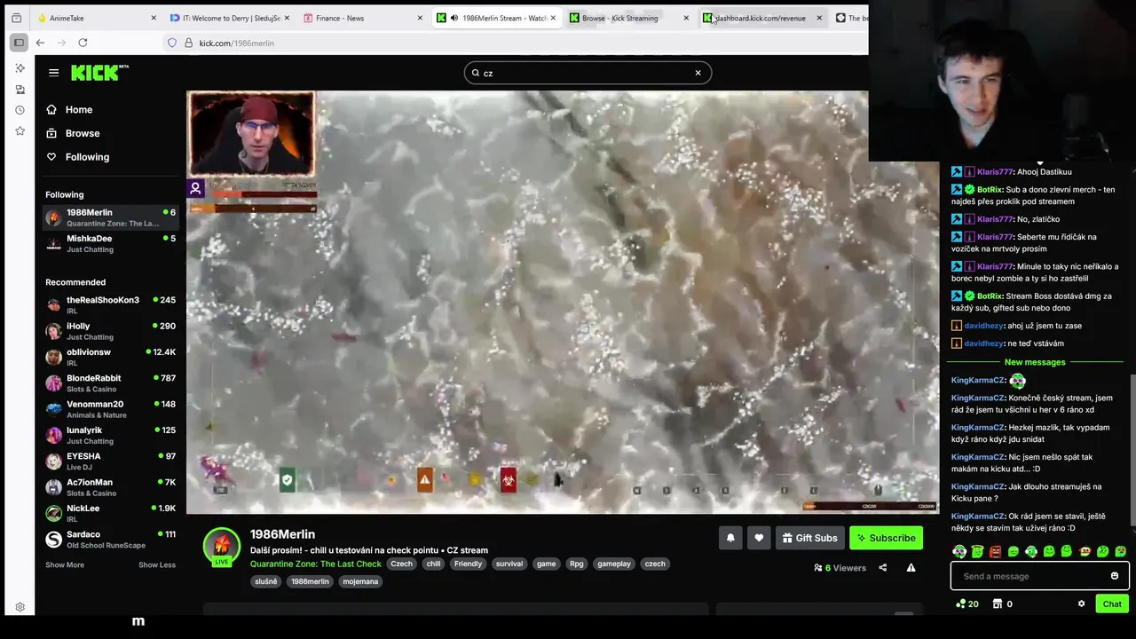Select the 'gameplay' stream tag
The height and width of the screenshot is (639, 1136).
pyautogui.click(x=614, y=564)
